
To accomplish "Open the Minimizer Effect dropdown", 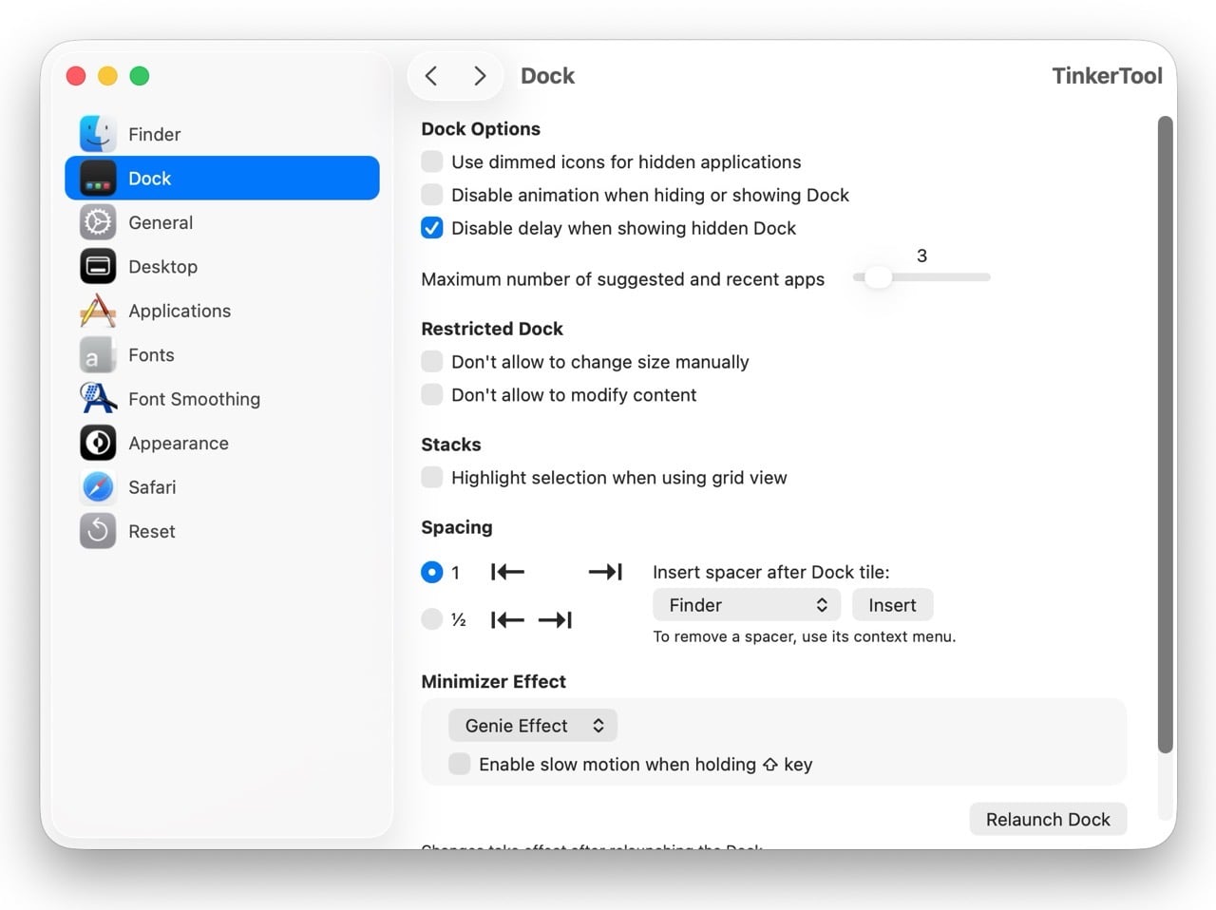I will coord(532,725).
